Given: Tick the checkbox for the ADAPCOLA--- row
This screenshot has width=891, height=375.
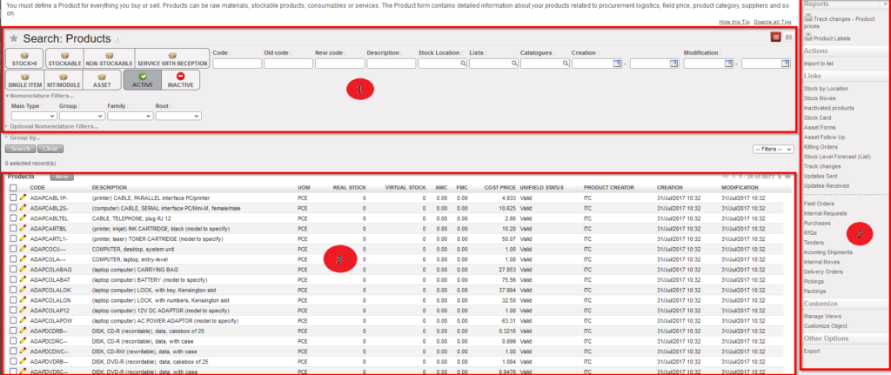Looking at the screenshot, I should 12,259.
